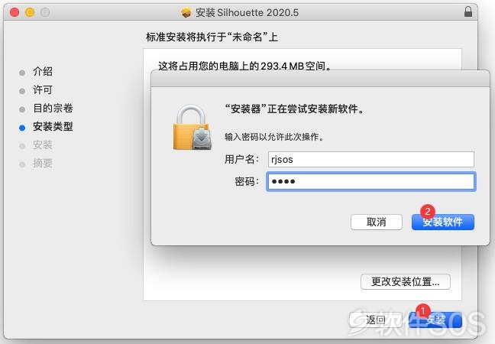Select the 安装 step in sidebar
This screenshot has width=495, height=344.
tap(43, 145)
